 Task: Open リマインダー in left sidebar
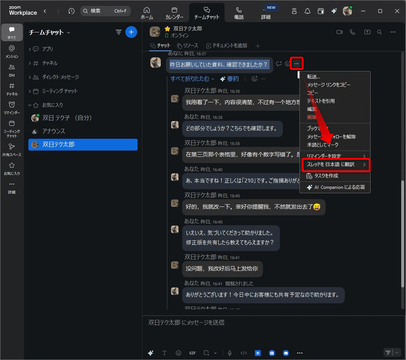[12, 108]
